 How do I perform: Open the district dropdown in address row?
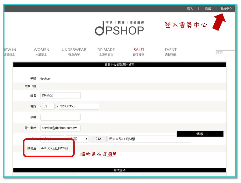(x=77, y=139)
